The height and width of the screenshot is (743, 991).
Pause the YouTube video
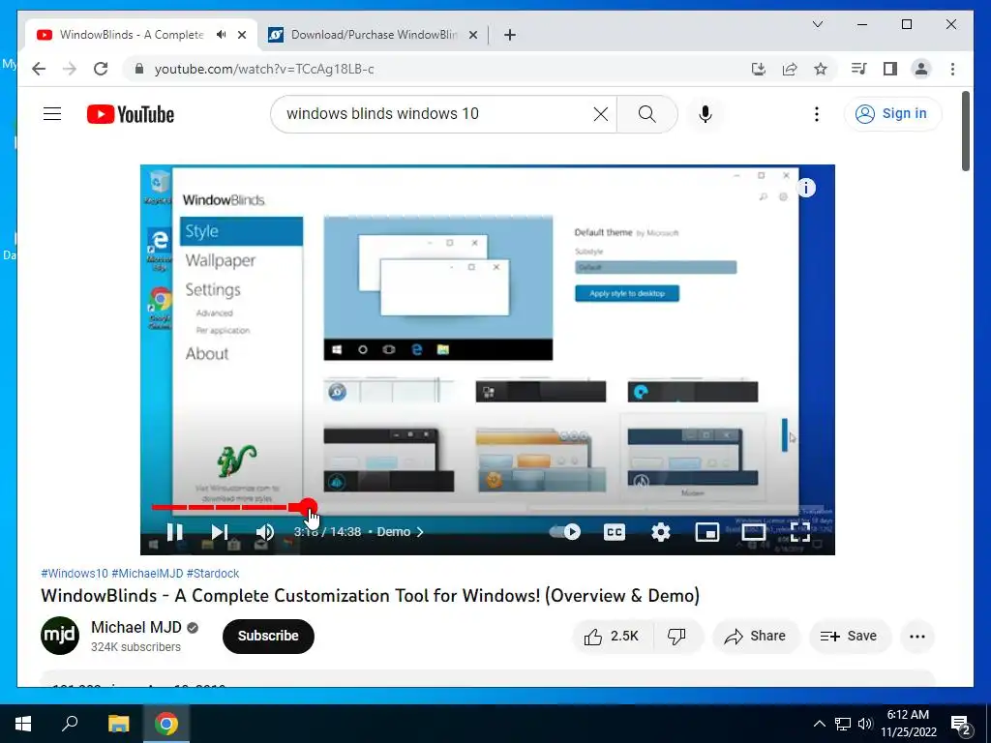point(175,532)
